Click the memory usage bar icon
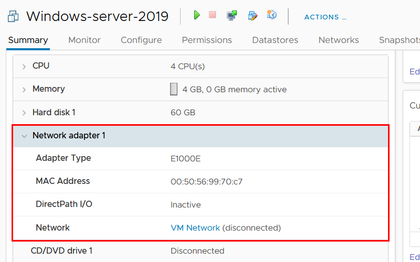Viewport: 420px width, 262px height. 174,89
